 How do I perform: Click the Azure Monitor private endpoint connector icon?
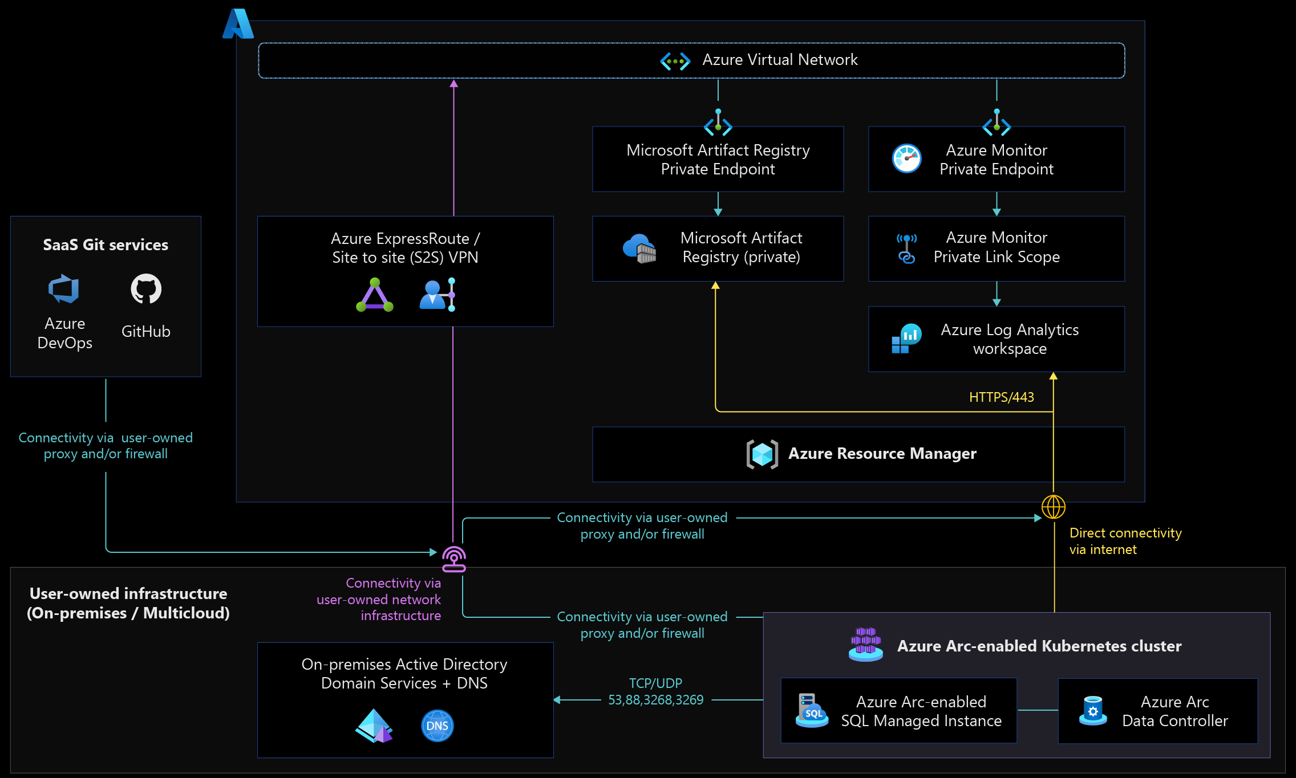[x=997, y=123]
